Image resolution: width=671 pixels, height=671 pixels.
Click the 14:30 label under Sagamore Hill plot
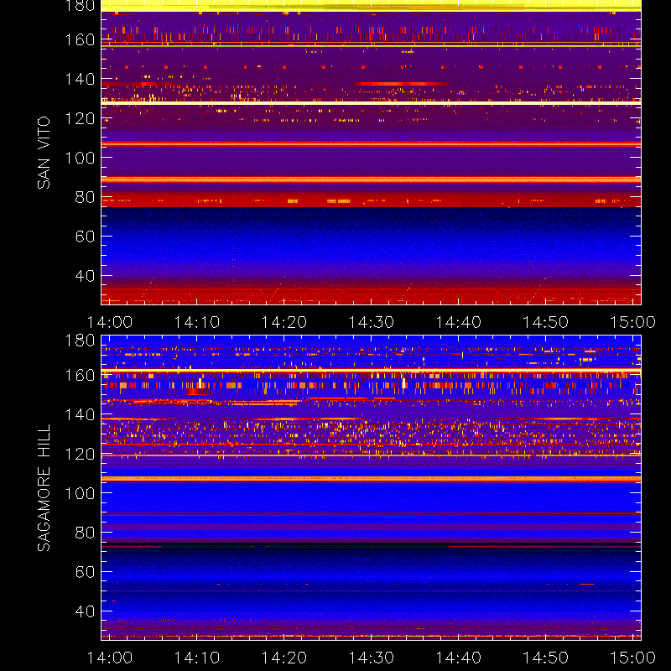point(371,658)
